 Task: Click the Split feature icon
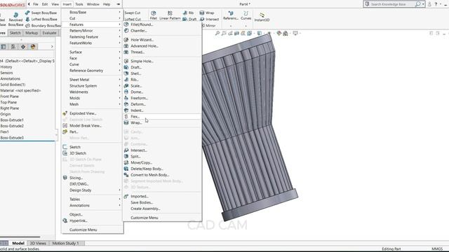[x=126, y=156]
